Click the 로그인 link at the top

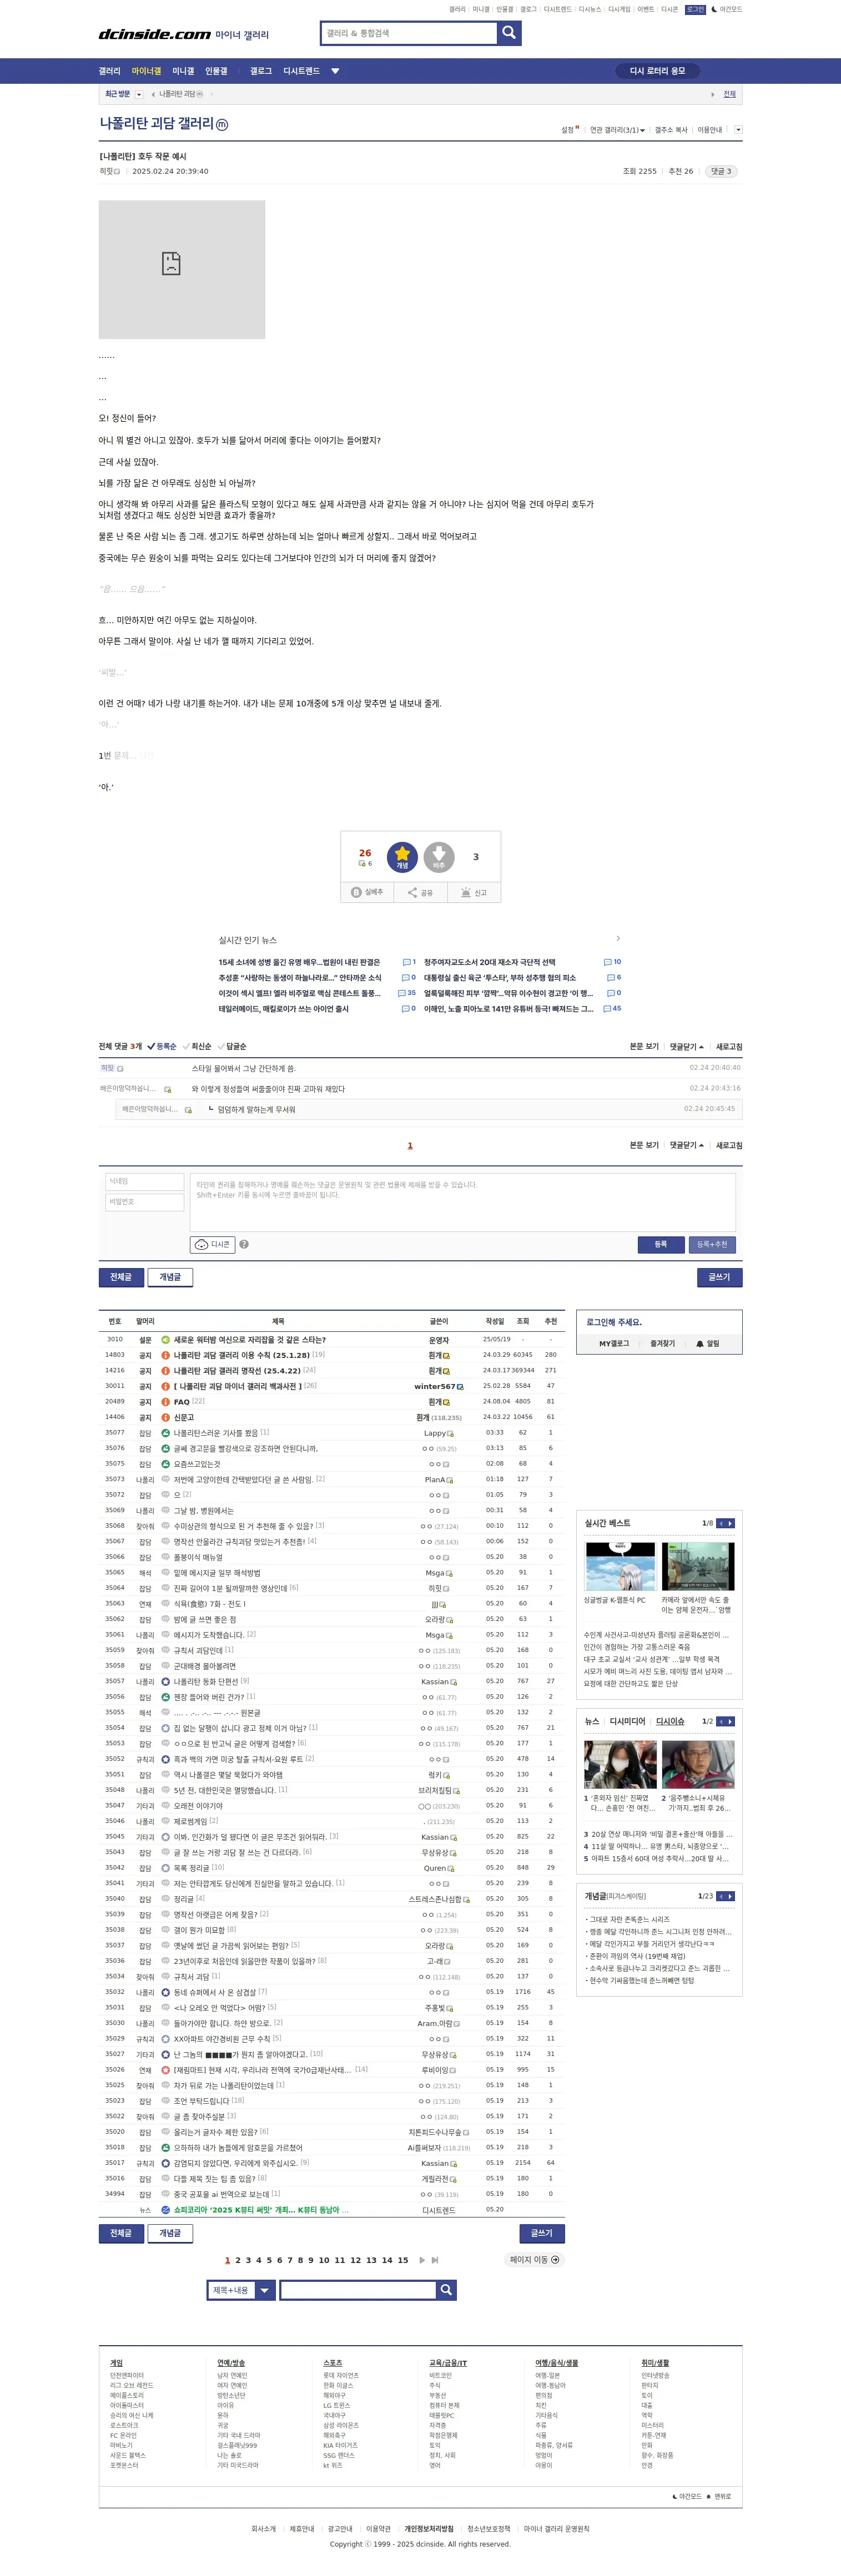[695, 9]
